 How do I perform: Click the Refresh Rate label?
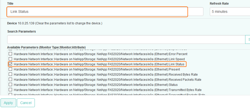tap(219, 4)
